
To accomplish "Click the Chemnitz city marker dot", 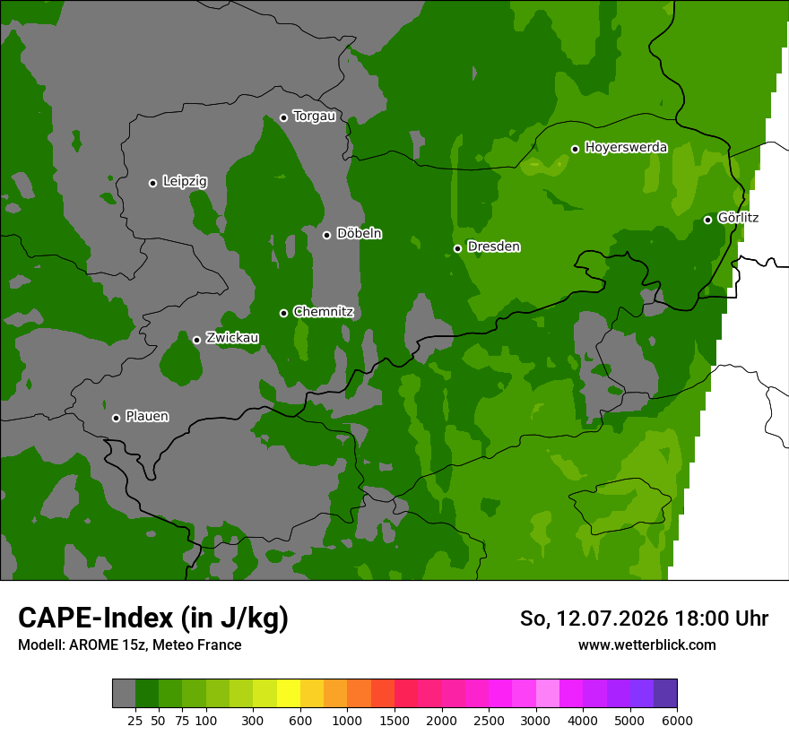I will point(284,313).
